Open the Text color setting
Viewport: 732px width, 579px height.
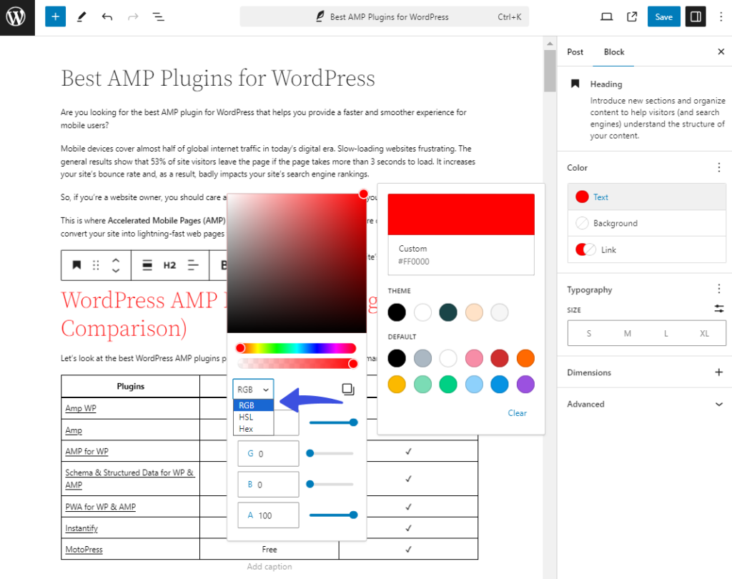point(647,197)
